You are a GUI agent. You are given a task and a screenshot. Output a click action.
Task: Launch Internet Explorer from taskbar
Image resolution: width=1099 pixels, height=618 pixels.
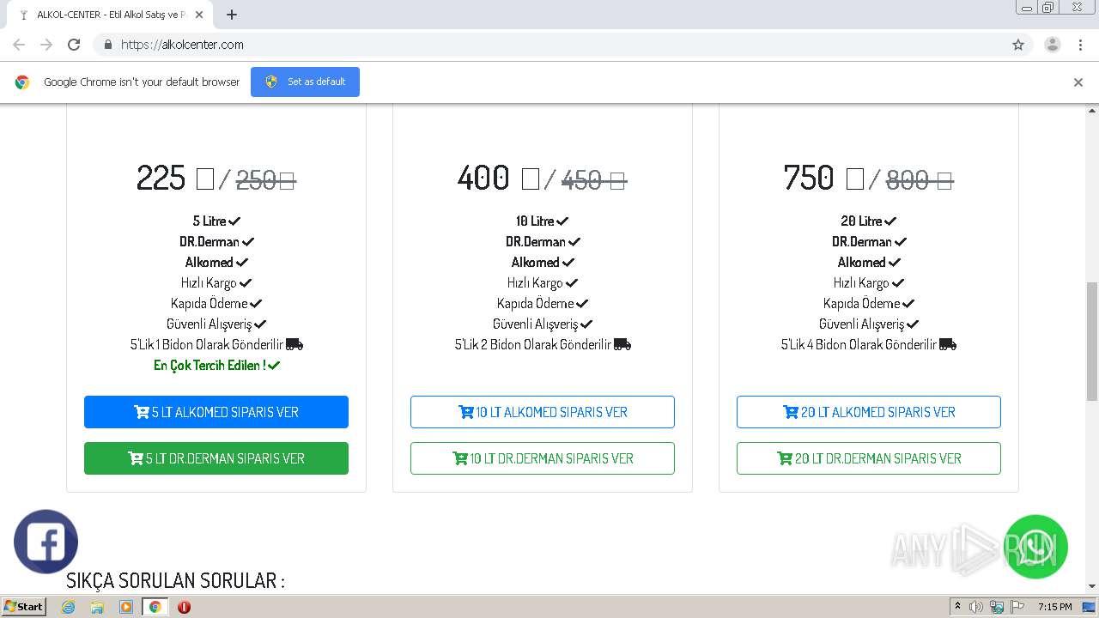coord(69,607)
